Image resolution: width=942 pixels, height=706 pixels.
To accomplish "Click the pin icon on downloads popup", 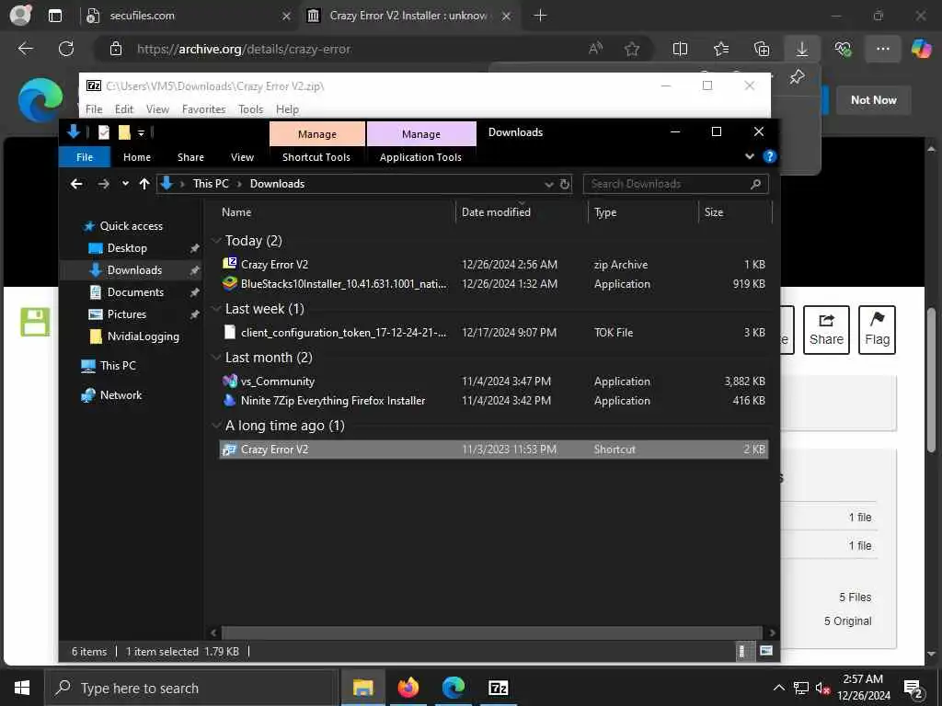I will 797,77.
